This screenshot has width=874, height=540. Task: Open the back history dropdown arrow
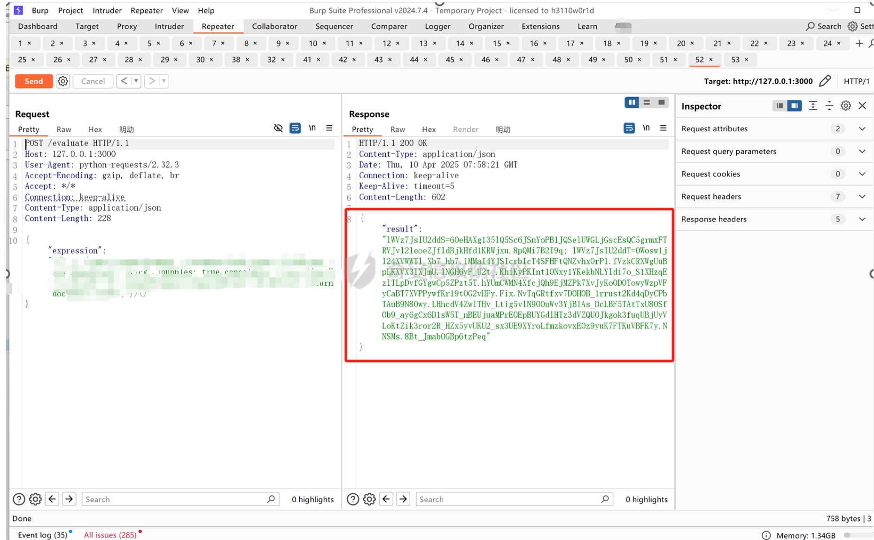coord(136,81)
